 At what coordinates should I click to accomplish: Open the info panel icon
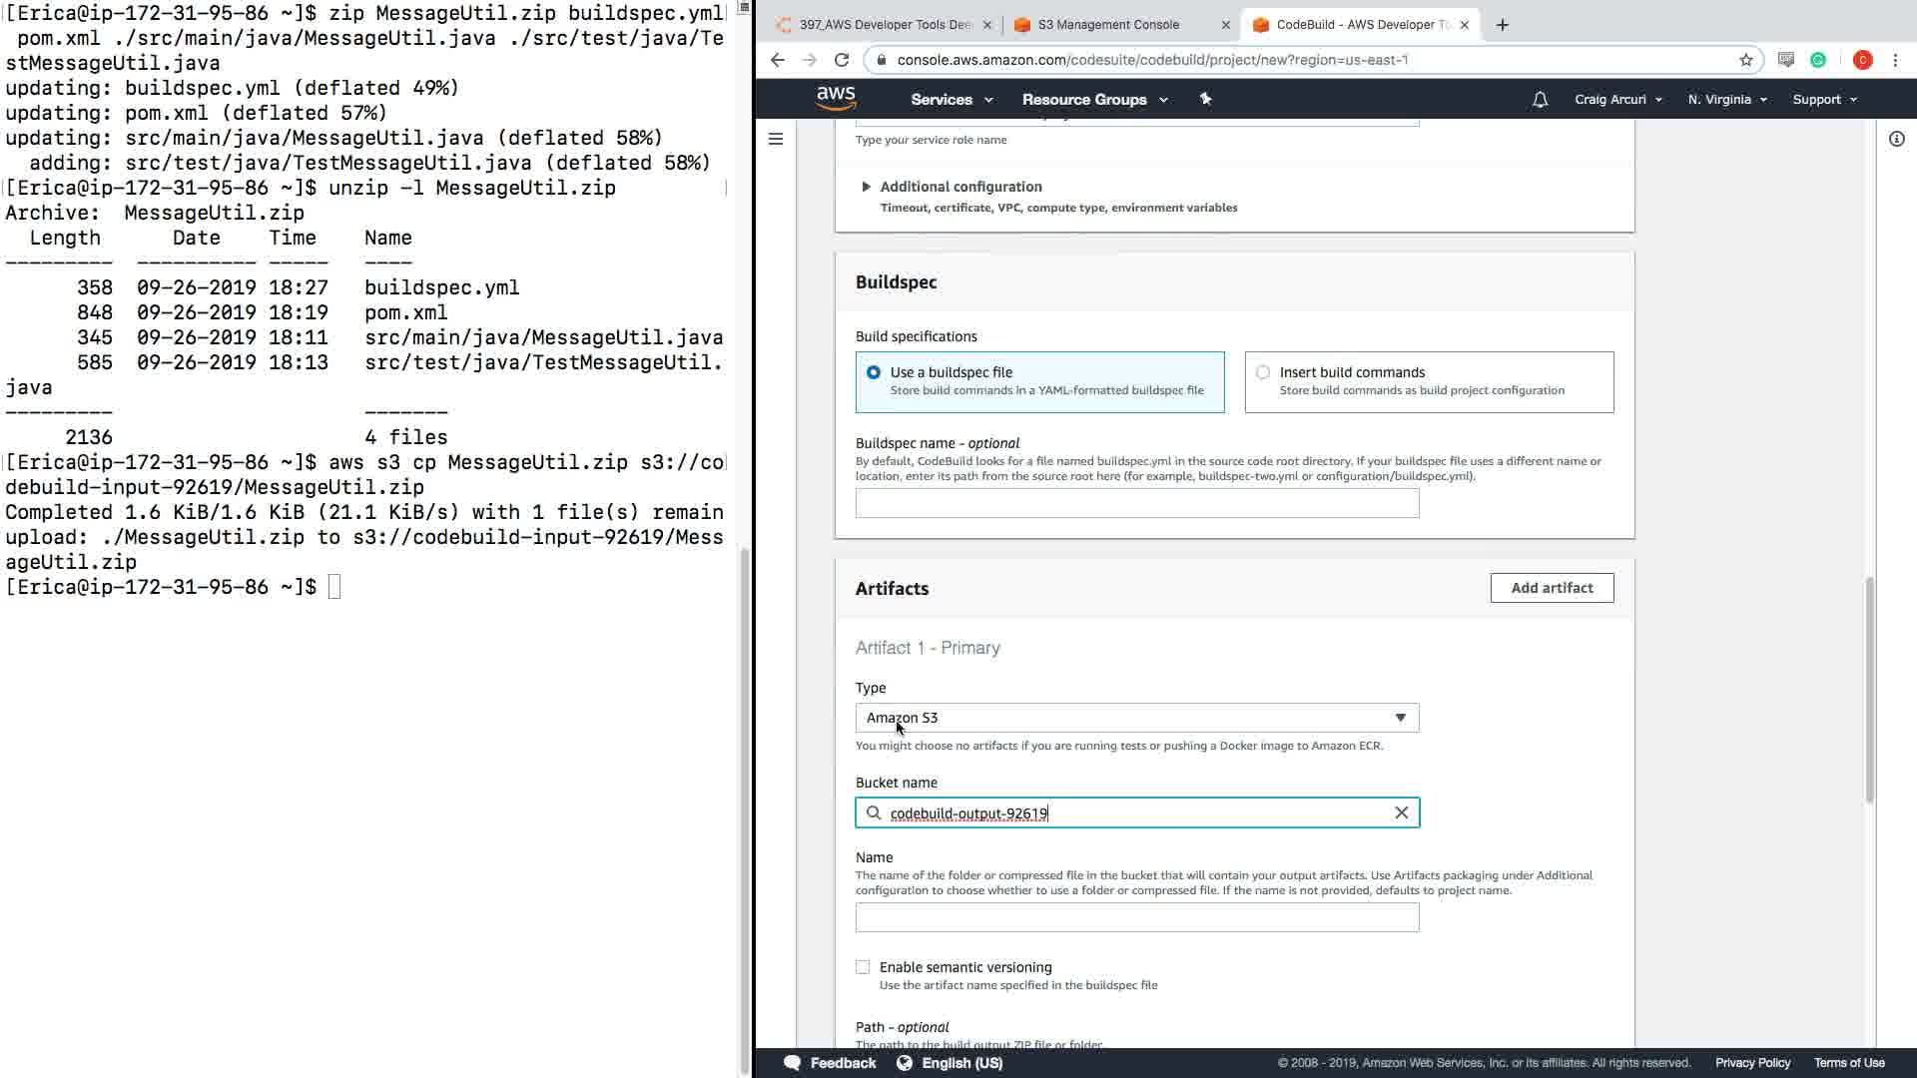click(x=1896, y=140)
